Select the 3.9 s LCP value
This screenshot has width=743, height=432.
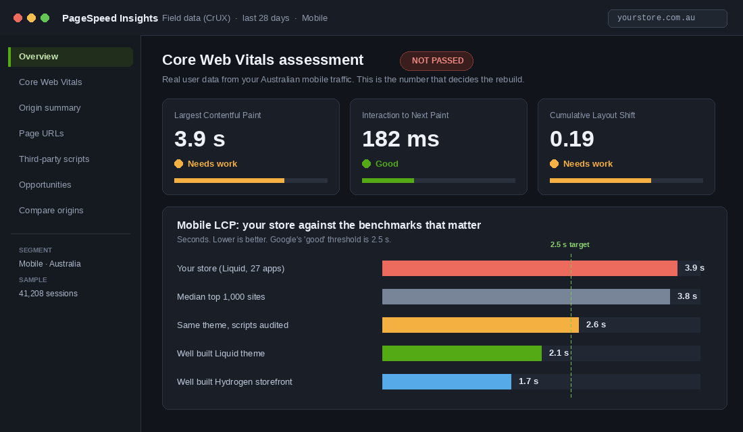coord(199,139)
